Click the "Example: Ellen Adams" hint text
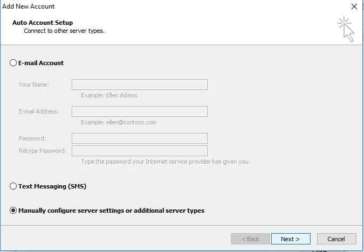 pyautogui.click(x=109, y=95)
